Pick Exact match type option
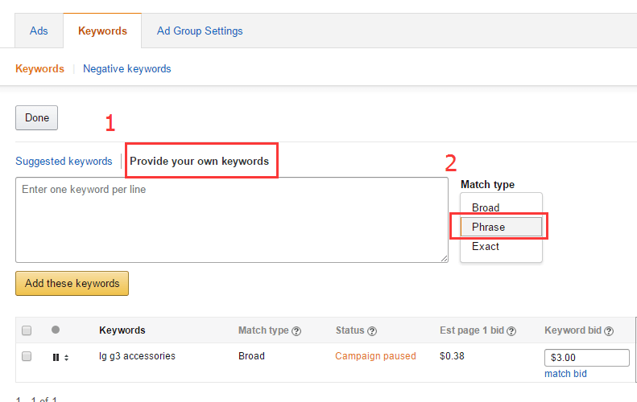This screenshot has width=637, height=402. pos(486,246)
